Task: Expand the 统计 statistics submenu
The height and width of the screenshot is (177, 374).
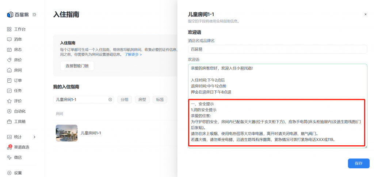Action: (35, 137)
